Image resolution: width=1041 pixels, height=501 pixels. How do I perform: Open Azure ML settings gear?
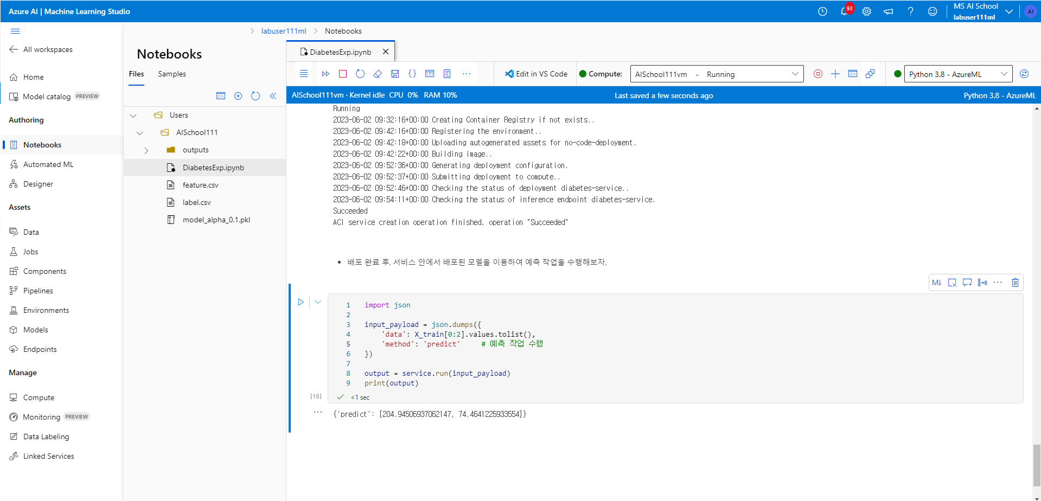[x=867, y=11]
